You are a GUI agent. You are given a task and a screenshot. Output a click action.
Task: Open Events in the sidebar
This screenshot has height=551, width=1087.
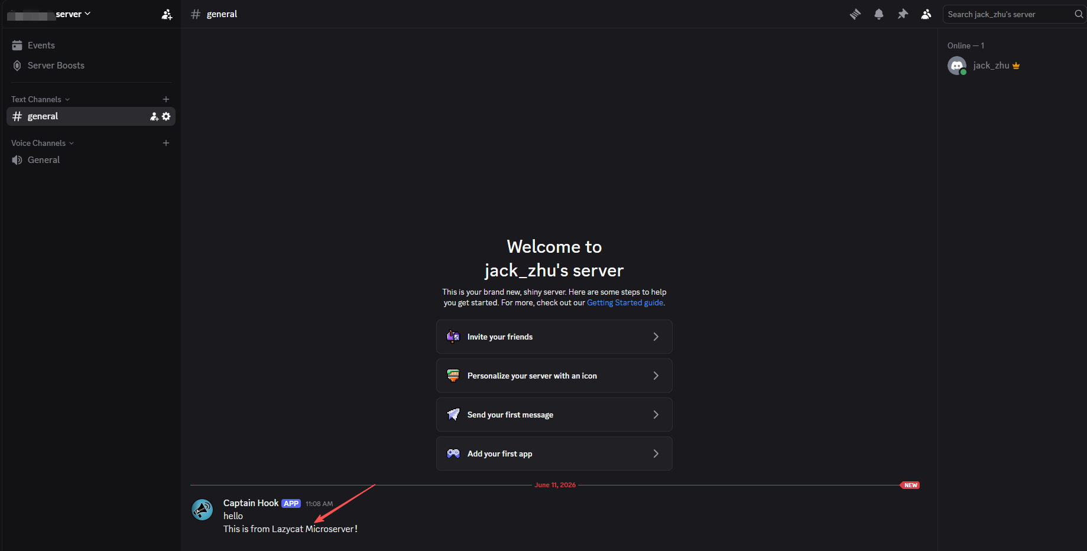pos(91,45)
